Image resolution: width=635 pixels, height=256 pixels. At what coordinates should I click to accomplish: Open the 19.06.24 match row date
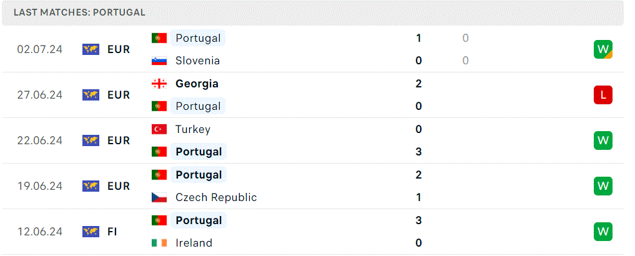(x=40, y=186)
